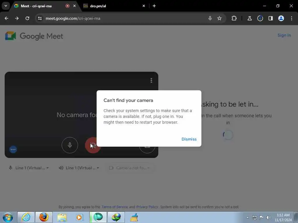The height and width of the screenshot is (223, 298).
Task: Open a new browser tab
Action: [x=154, y=6]
